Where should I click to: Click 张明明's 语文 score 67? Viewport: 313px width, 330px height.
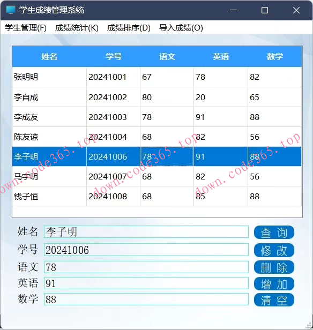point(167,77)
